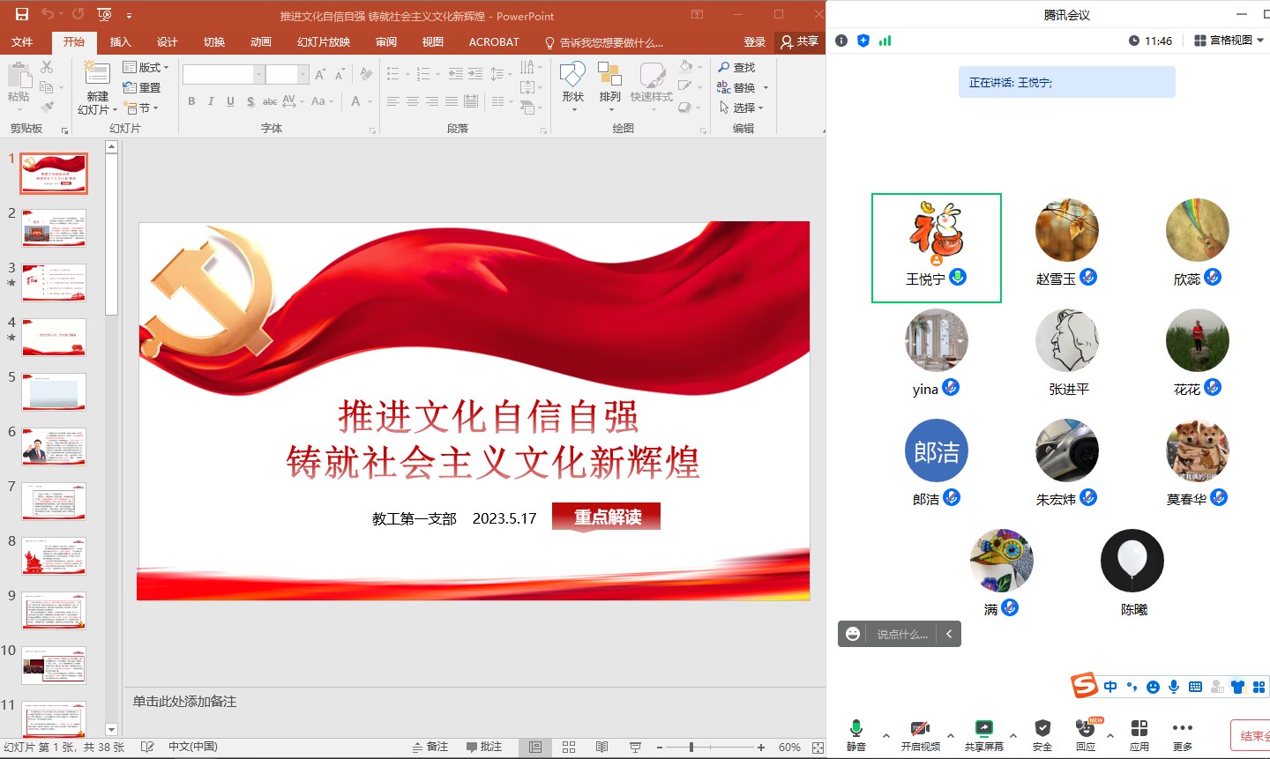Select participant 王悦宁 video tile
Screen dimensions: 1270x759
pyautogui.click(x=937, y=248)
